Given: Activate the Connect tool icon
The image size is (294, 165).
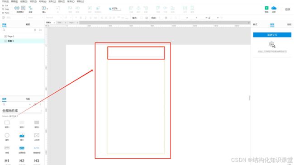Looking at the screenshot, I should 30,8.
